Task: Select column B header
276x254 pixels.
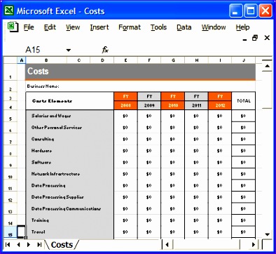Action: [46, 60]
